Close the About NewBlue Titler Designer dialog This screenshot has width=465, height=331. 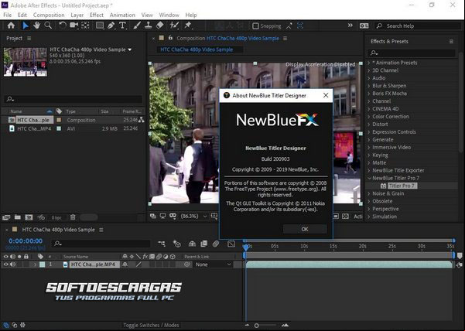coord(326,95)
